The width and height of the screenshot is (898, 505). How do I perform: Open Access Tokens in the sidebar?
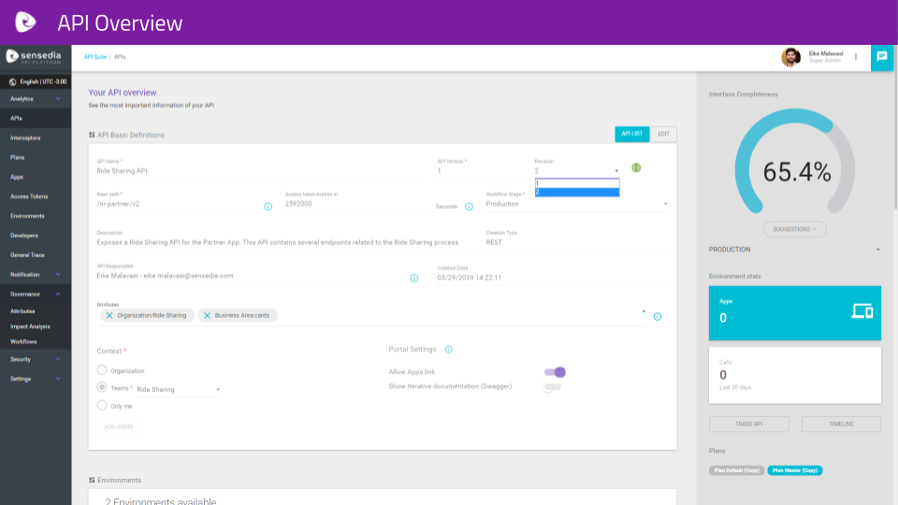click(x=36, y=196)
